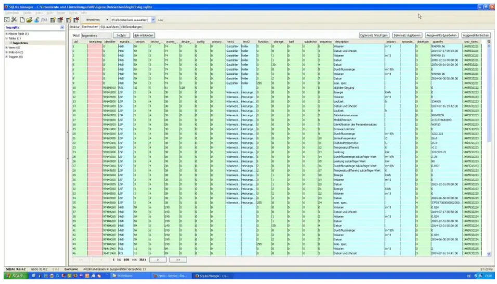Click the vertical scrollbar down arrow

(x=489, y=254)
